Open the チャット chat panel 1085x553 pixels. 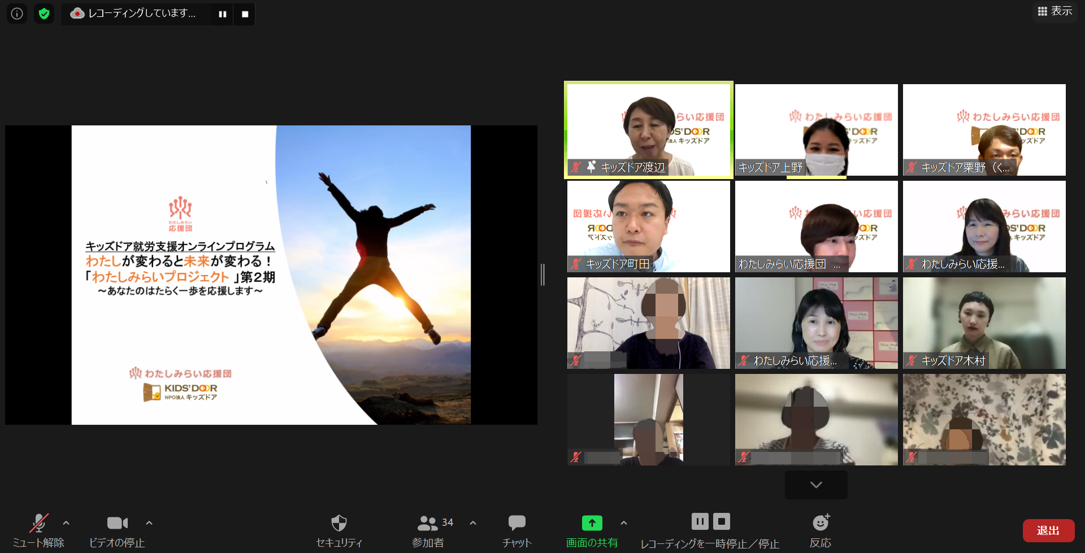pos(517,531)
